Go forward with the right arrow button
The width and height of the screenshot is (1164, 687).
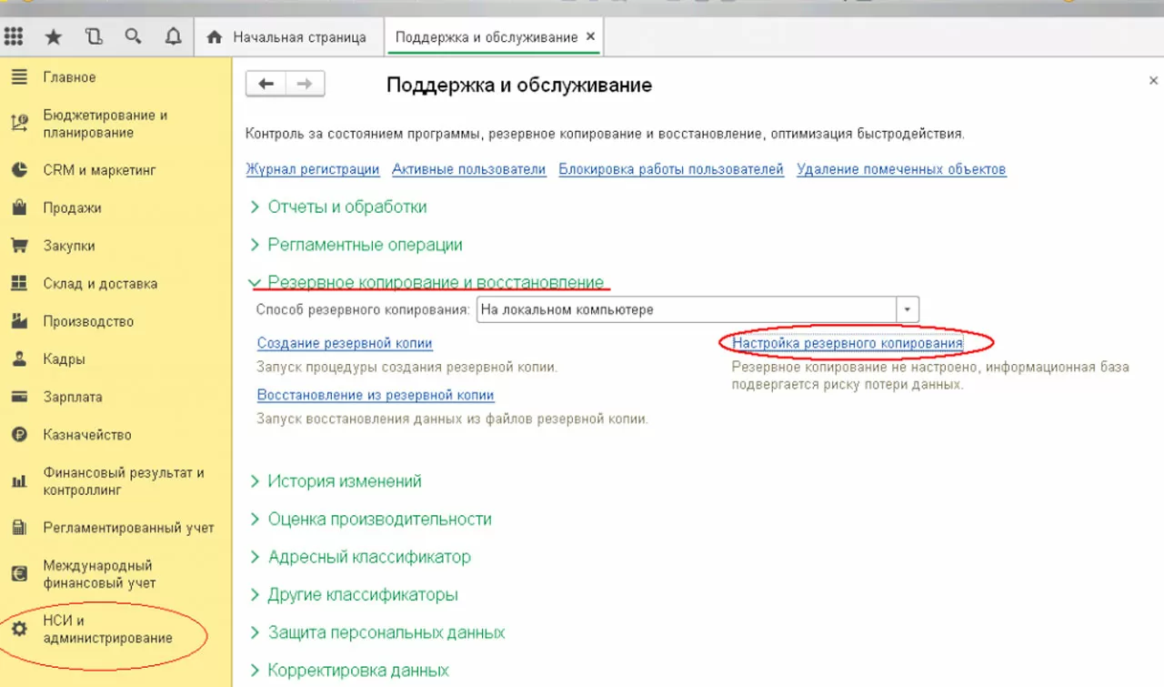coord(306,84)
